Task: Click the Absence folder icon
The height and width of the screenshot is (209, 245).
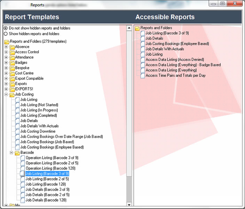Action: pyautogui.click(x=12, y=47)
